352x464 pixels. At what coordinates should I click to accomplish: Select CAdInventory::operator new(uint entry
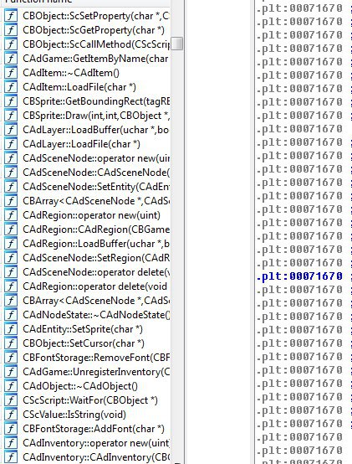coord(96,443)
